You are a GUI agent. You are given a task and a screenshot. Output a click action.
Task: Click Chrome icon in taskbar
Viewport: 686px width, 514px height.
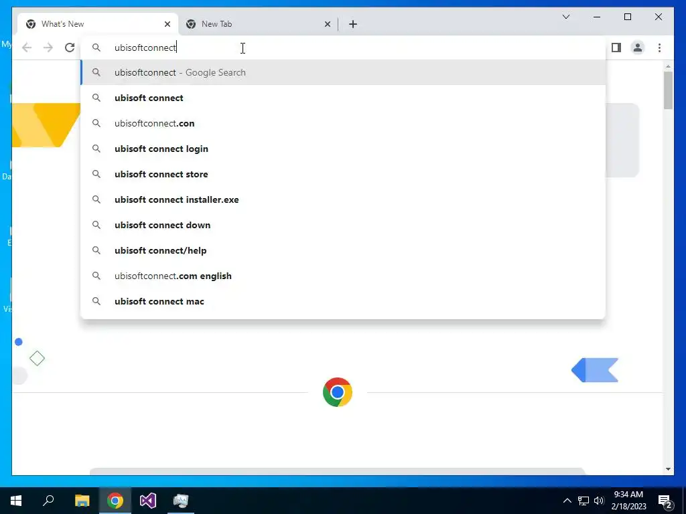(115, 501)
